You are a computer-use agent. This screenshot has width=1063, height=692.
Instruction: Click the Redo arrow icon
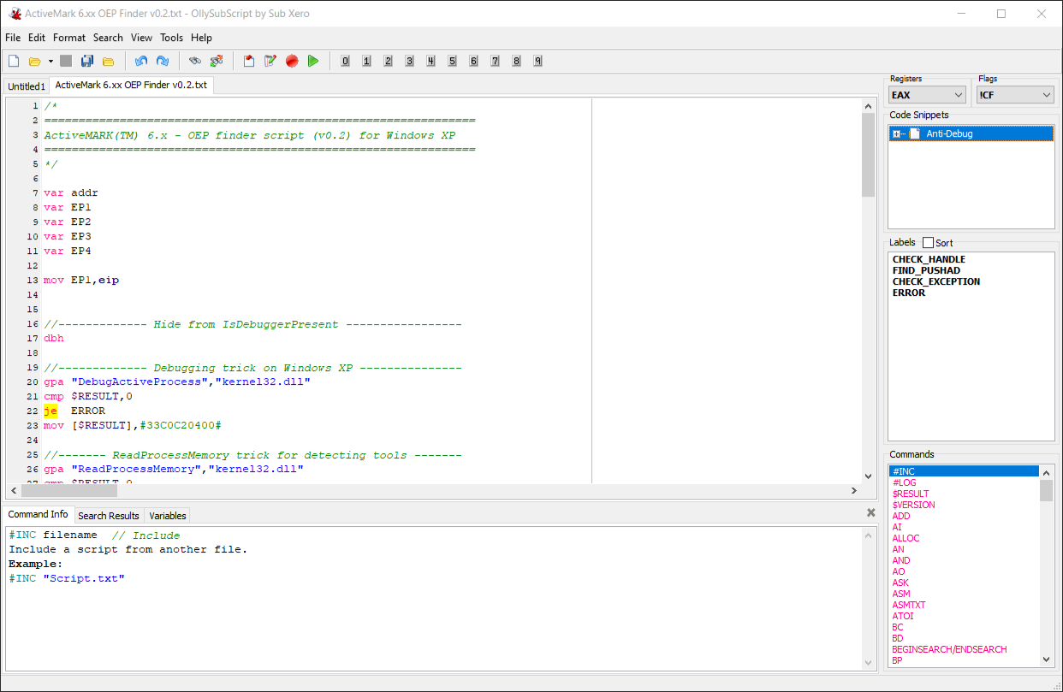pyautogui.click(x=163, y=61)
